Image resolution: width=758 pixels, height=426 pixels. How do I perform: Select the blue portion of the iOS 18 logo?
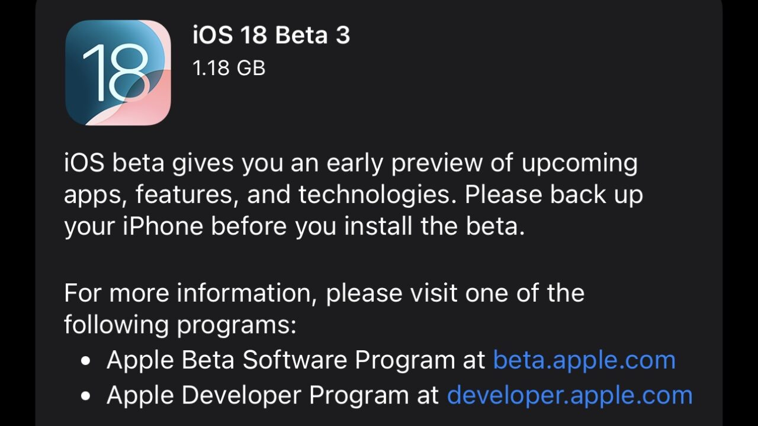[95, 47]
